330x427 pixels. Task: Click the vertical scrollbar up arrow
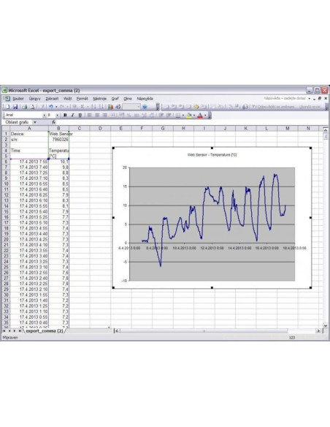(326, 131)
